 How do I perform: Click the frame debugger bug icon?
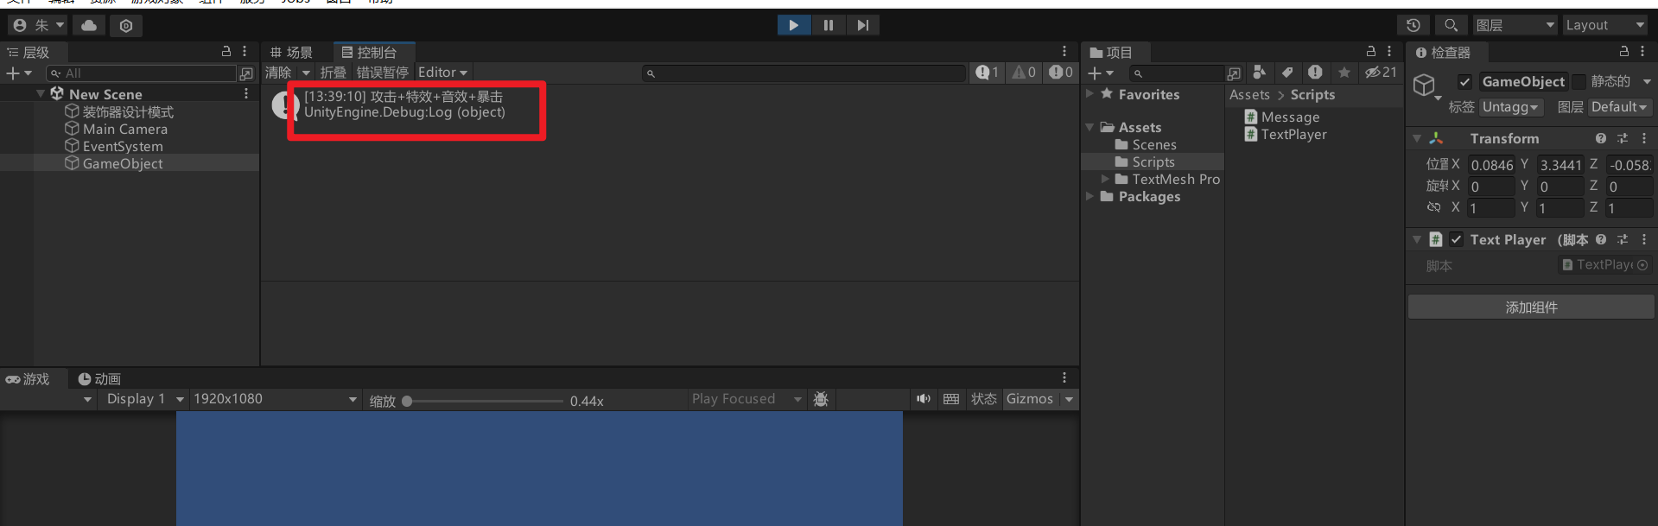point(821,399)
